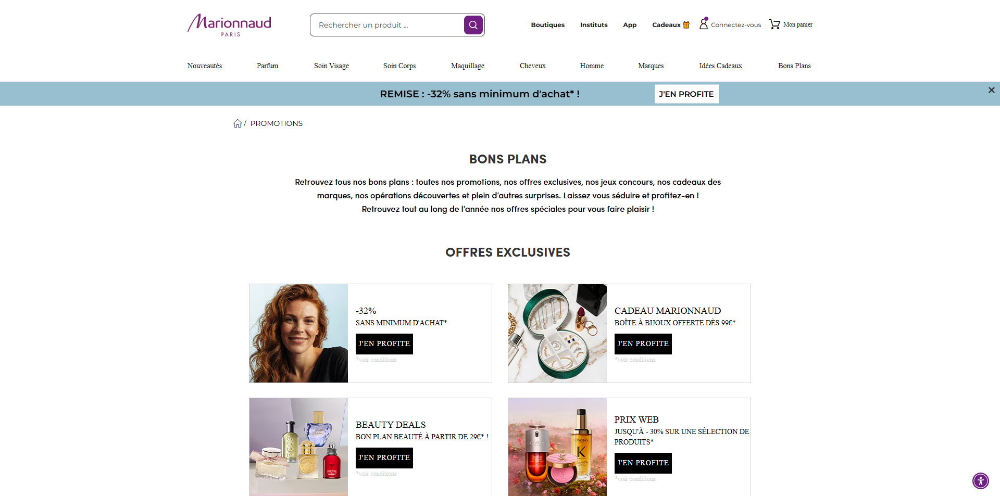Click J'EN PROFITE in the blue banner
This screenshot has width=1000, height=496.
686,94
